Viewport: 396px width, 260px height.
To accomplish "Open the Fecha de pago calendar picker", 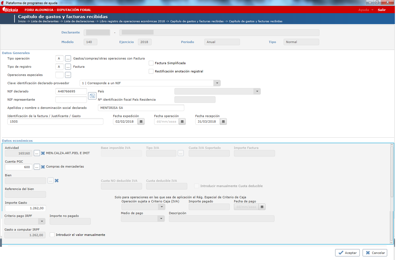I will [x=262, y=207].
